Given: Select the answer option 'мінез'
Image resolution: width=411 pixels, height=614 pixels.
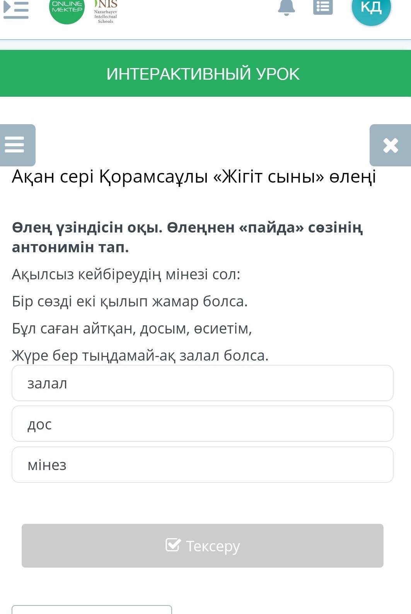Looking at the screenshot, I should [203, 465].
